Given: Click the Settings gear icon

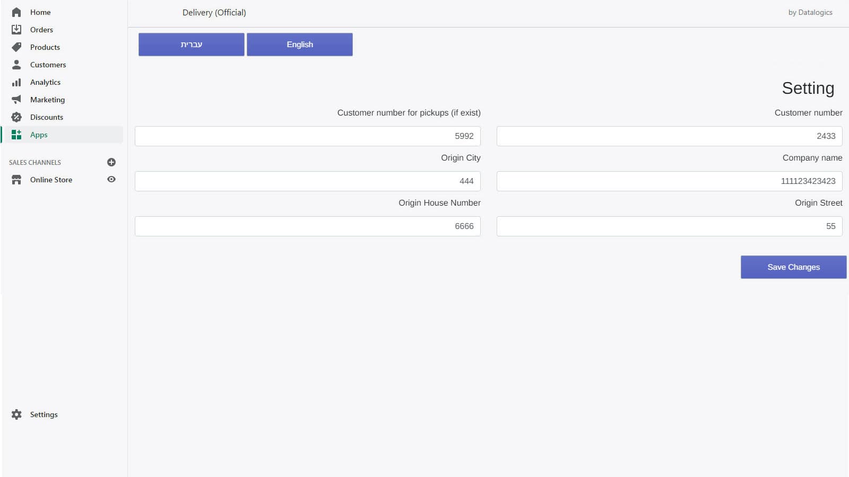Looking at the screenshot, I should pyautogui.click(x=16, y=414).
